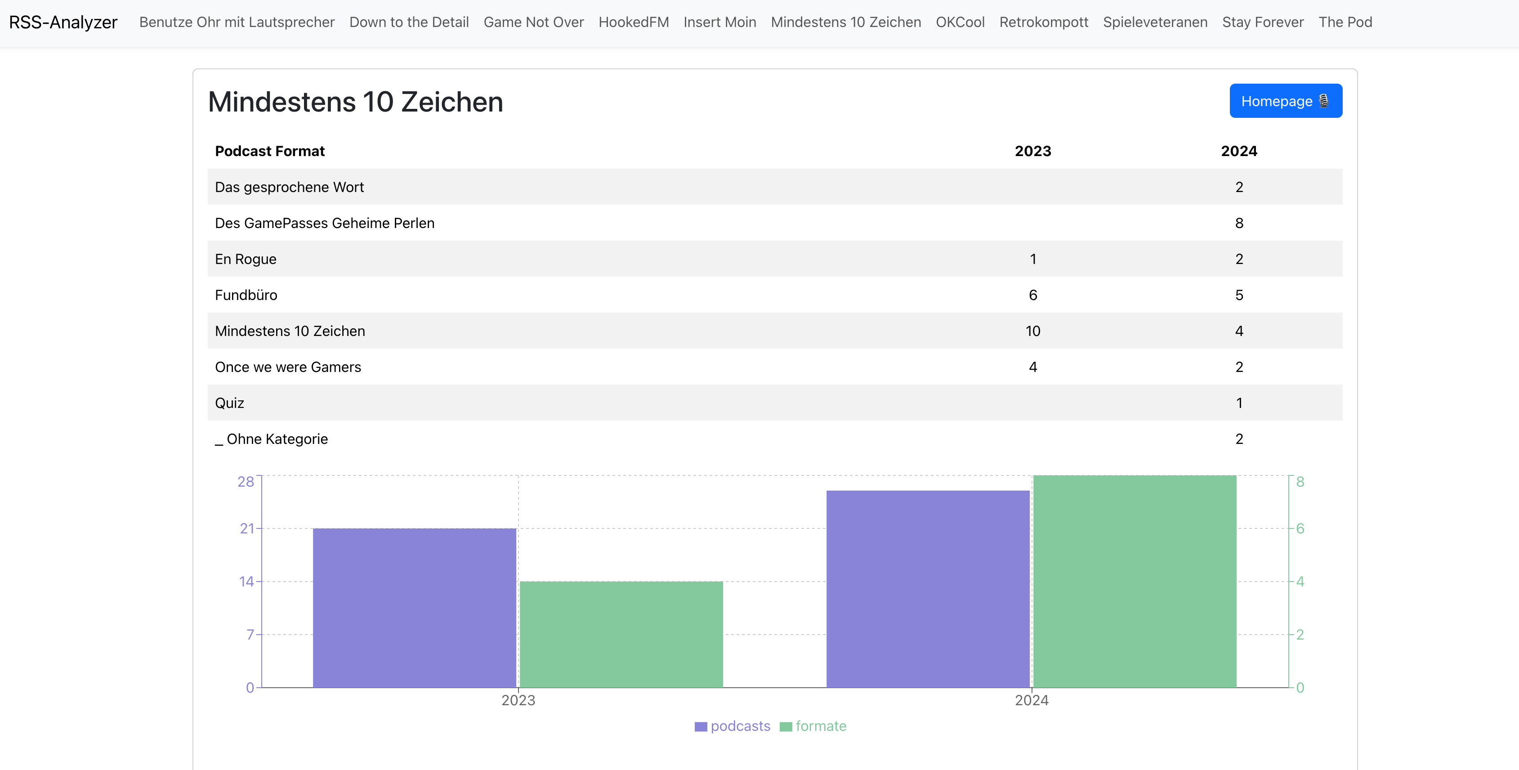Open the OKCool podcast page

(x=960, y=22)
